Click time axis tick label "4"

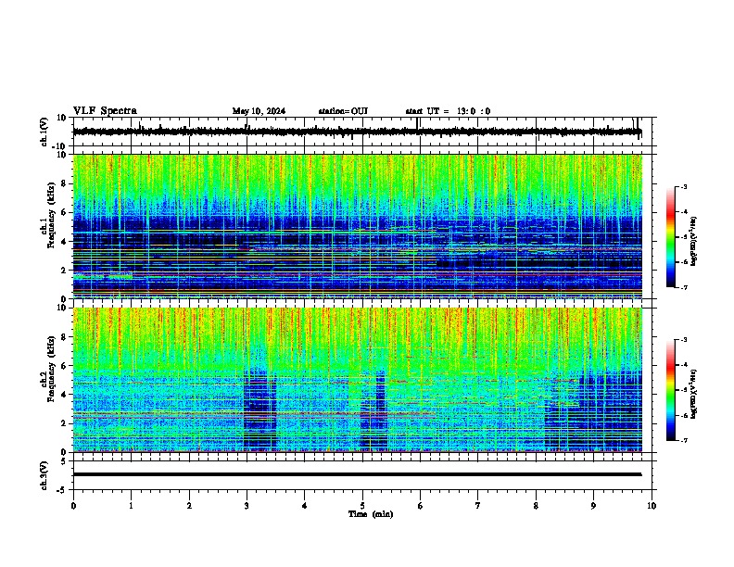305,506
